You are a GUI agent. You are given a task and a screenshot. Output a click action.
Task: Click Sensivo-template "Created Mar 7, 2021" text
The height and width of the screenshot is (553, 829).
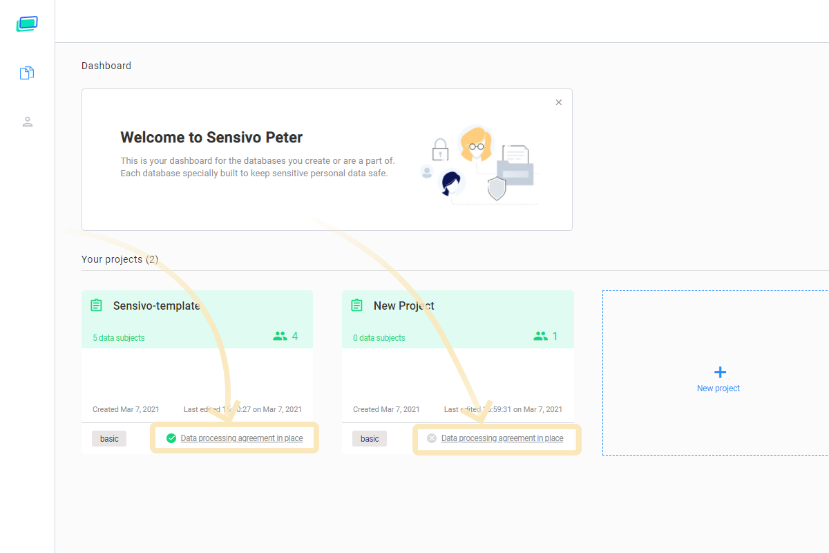pyautogui.click(x=126, y=409)
